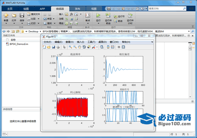The image size is (197, 138).
Task: Click the New Figure icon in the figure toolbar
Action: click(44, 47)
